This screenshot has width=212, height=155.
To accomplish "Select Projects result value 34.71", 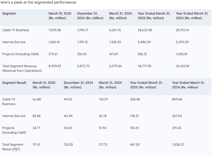I will click(36, 128).
